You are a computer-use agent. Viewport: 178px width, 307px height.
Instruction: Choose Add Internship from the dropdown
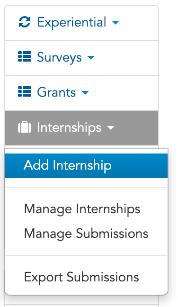click(86, 166)
